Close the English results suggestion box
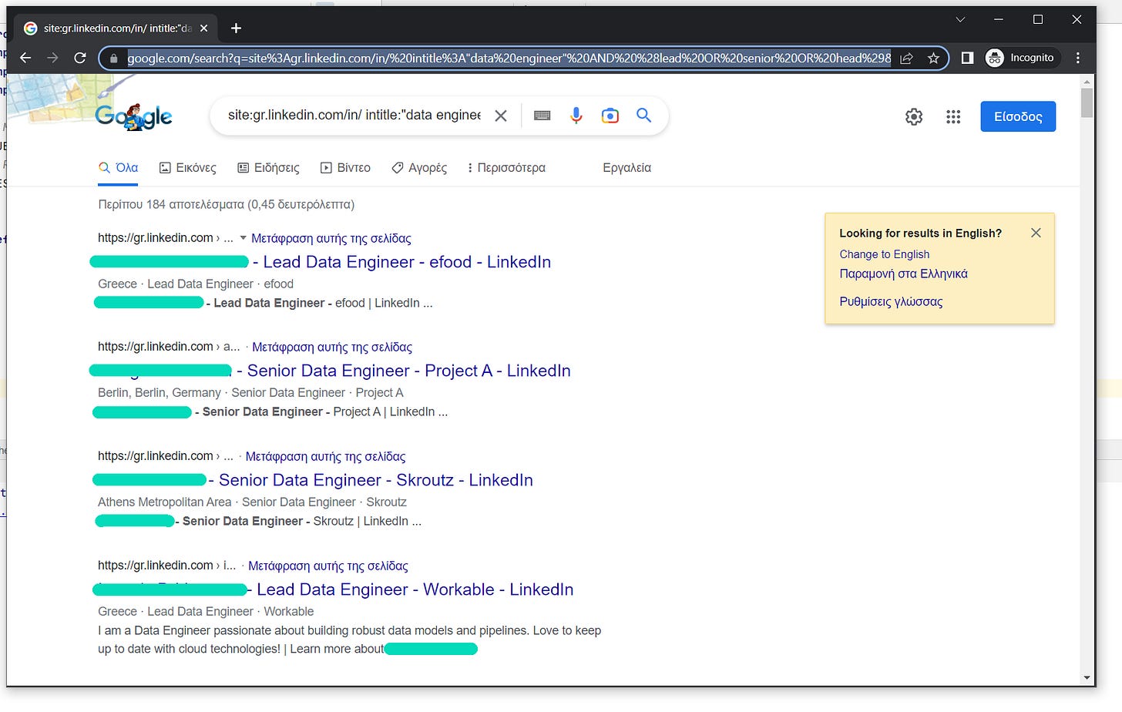Viewport: 1122px width, 712px height. 1036,233
